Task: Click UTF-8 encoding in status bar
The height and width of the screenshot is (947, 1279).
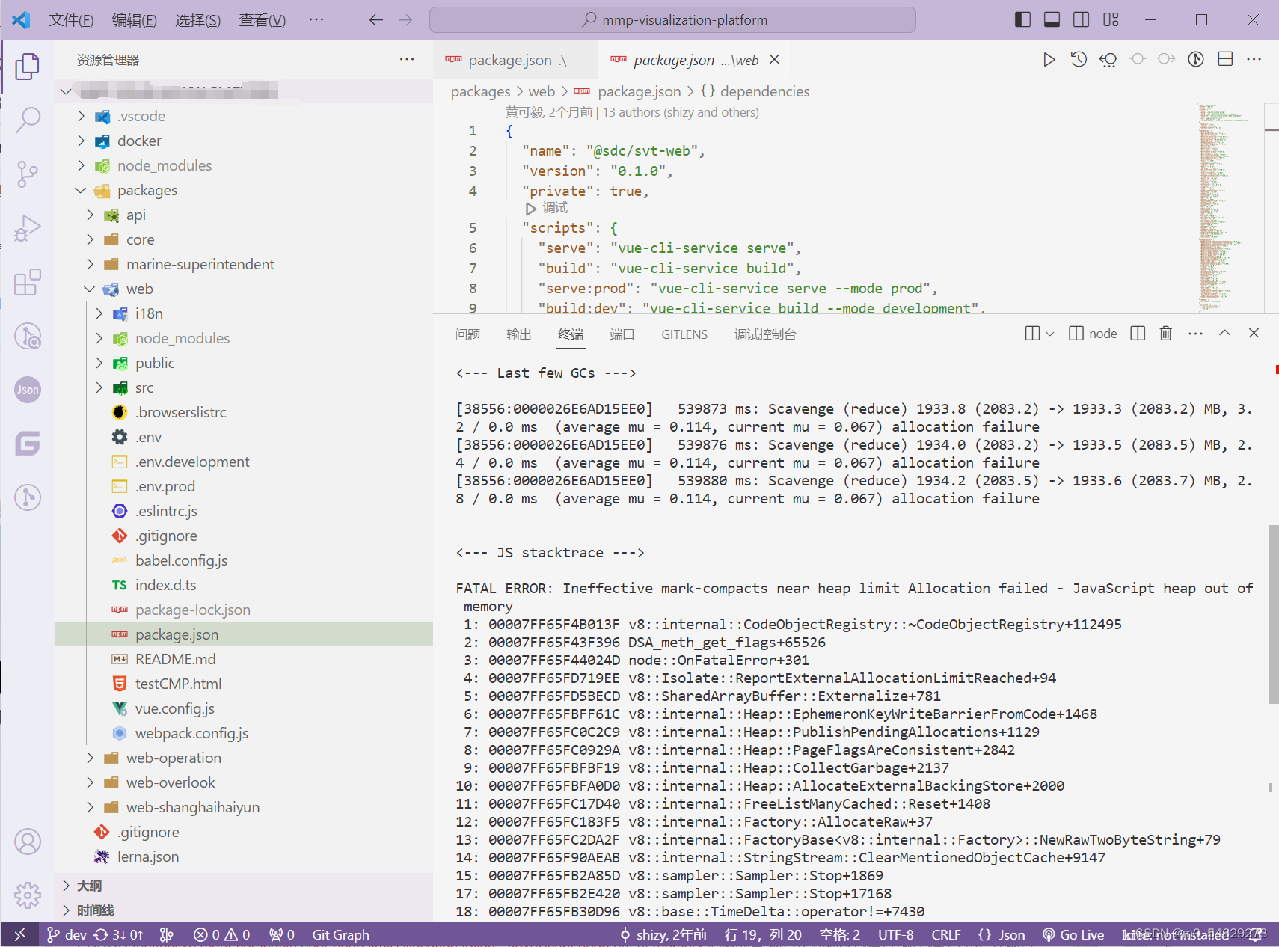Action: [x=895, y=934]
